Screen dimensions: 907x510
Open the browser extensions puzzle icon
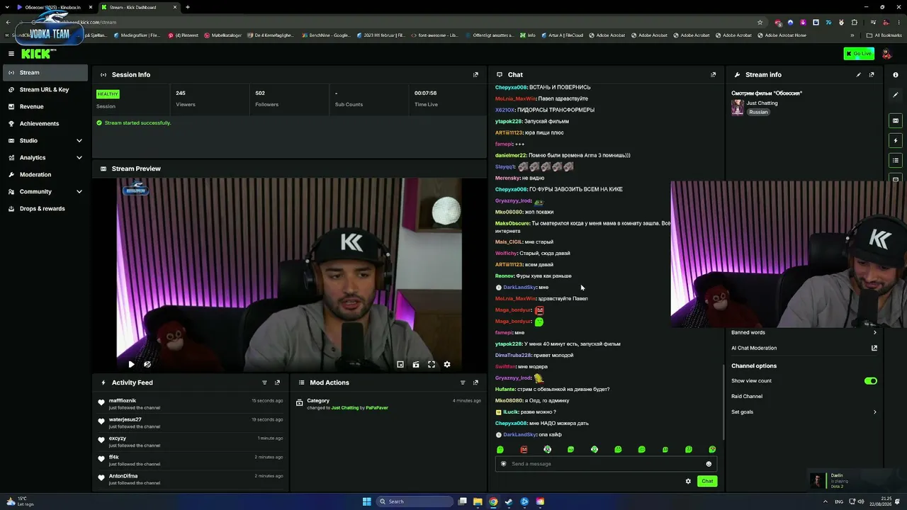pyautogui.click(x=854, y=22)
